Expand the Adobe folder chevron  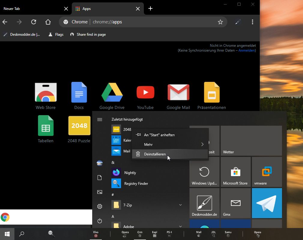180,226
